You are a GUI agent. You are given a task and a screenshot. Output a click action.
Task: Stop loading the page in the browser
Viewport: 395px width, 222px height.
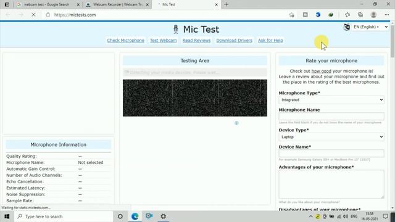pyautogui.click(x=33, y=15)
